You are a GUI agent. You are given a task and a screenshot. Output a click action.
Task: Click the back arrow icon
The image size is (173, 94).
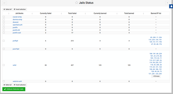[x=5, y=3]
